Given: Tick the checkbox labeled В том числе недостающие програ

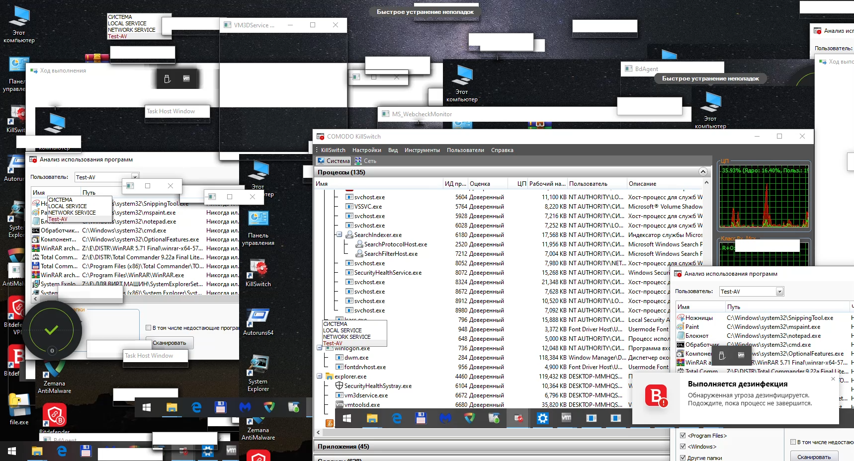Looking at the screenshot, I should tap(148, 328).
